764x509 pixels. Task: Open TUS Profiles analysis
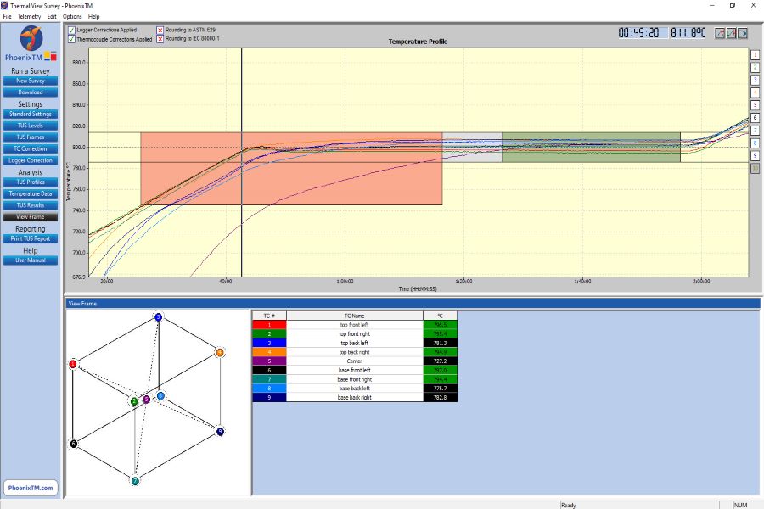click(31, 182)
